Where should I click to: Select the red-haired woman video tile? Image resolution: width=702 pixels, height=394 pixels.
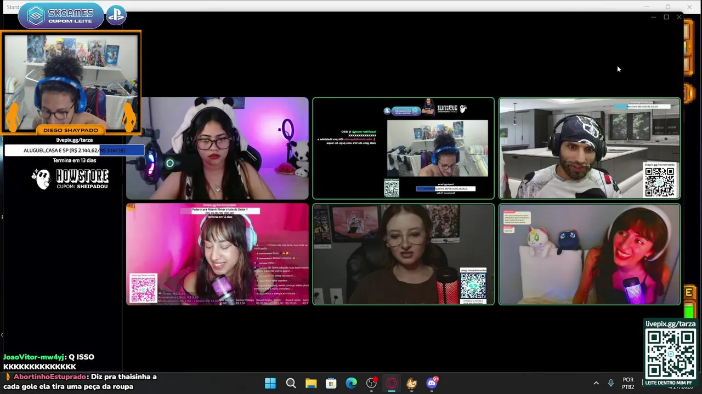[x=590, y=254]
